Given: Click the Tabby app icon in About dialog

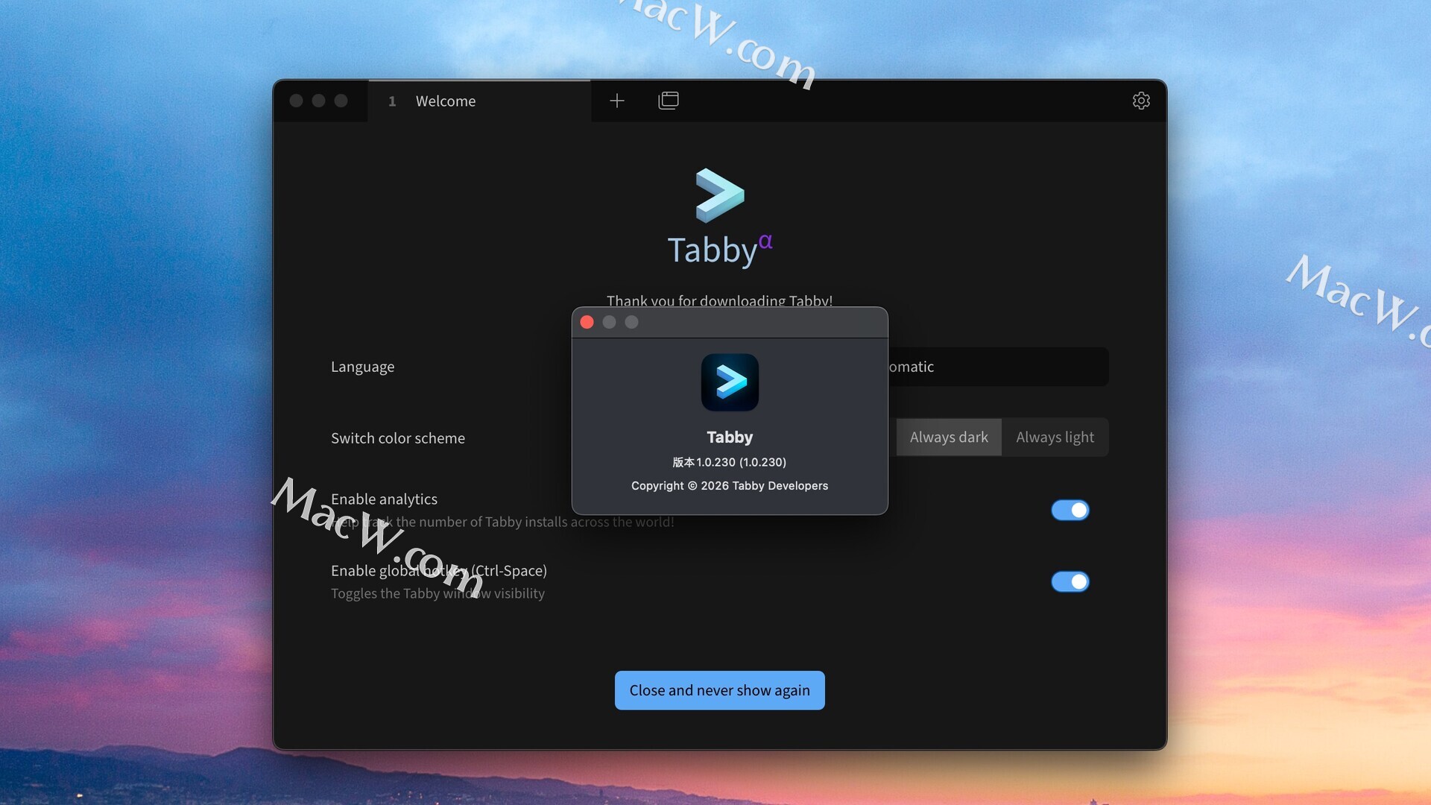Looking at the screenshot, I should (730, 382).
